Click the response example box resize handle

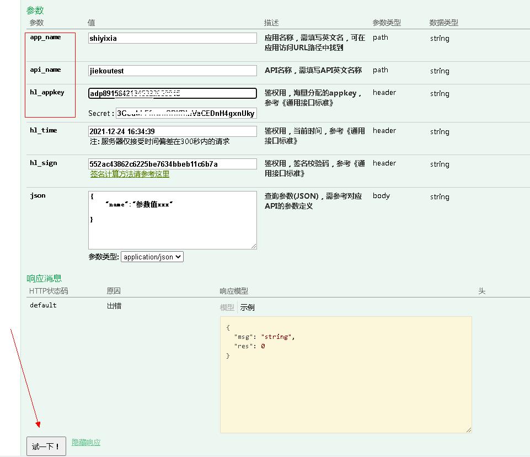tap(469, 430)
